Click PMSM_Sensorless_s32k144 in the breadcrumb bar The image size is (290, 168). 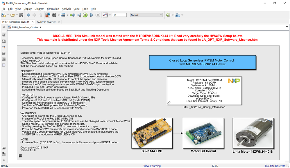click(25, 27)
